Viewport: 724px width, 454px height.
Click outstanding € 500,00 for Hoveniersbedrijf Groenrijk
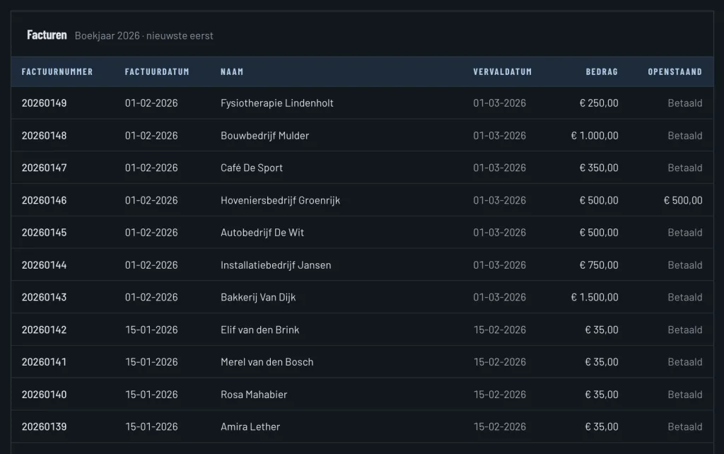tap(683, 200)
